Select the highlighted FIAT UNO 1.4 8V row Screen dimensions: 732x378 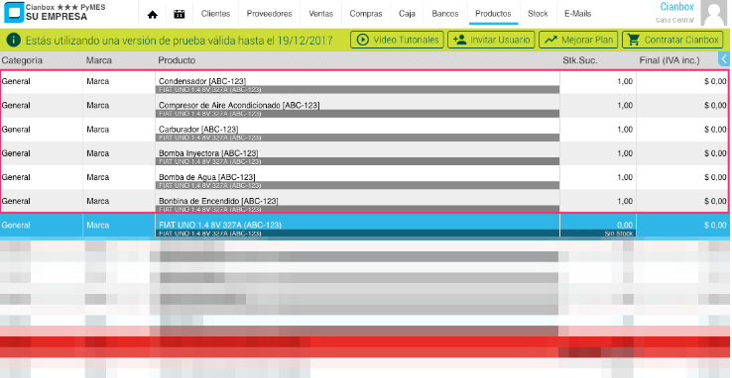coord(364,226)
